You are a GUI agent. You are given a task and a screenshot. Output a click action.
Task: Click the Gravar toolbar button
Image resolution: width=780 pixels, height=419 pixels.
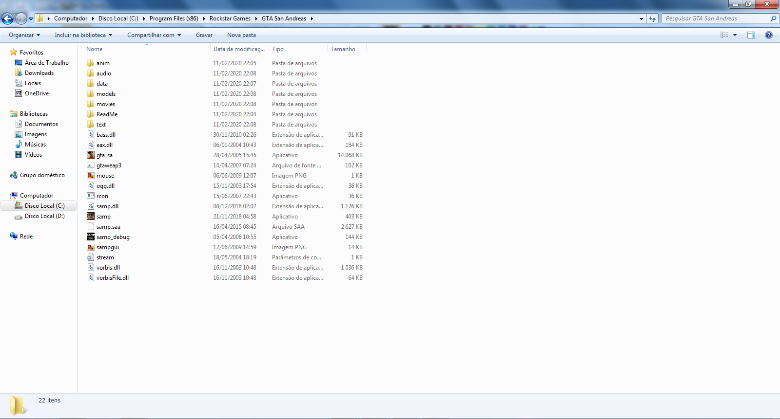[x=204, y=35]
